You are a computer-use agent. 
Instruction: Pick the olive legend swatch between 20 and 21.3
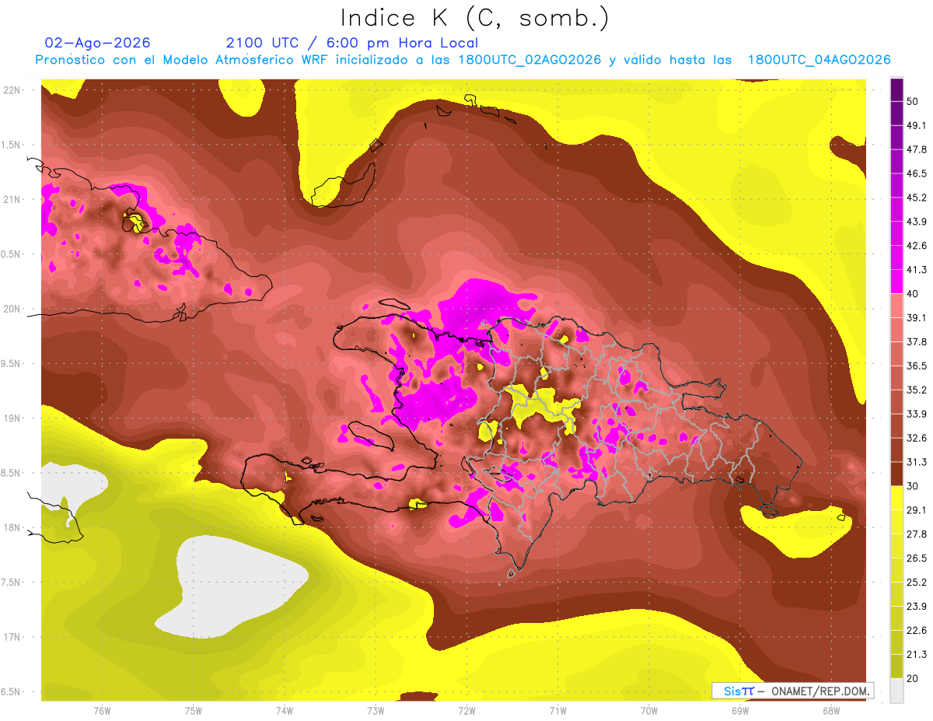pos(896,666)
